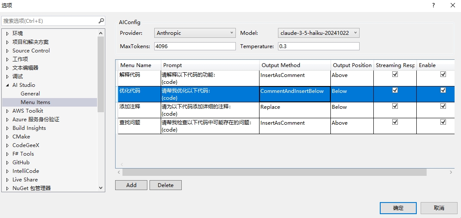461x218 pixels.
Task: Expand the GitHub options node
Action: coord(7,163)
